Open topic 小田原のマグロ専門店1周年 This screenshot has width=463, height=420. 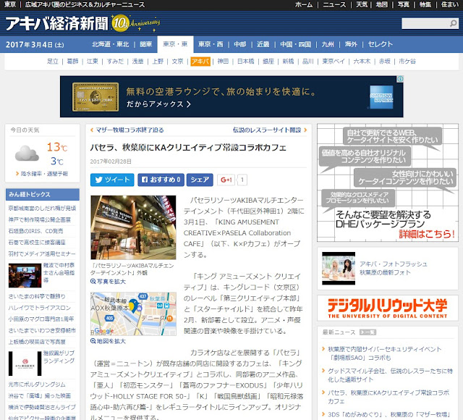click(x=41, y=319)
